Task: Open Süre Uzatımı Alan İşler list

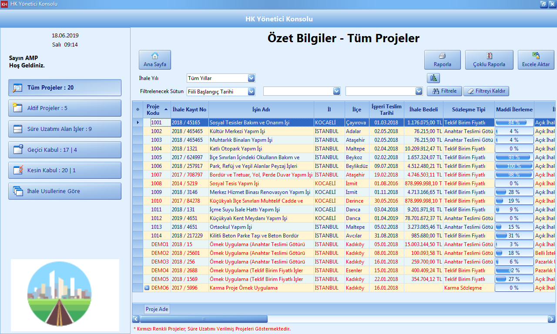Action: pos(65,129)
